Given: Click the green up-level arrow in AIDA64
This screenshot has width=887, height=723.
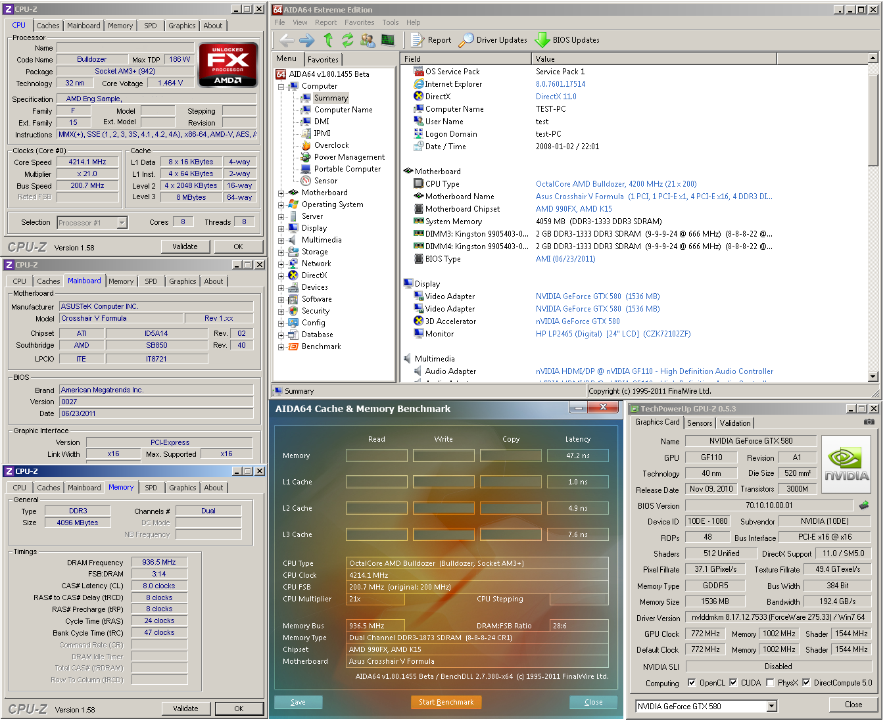Looking at the screenshot, I should [x=328, y=40].
